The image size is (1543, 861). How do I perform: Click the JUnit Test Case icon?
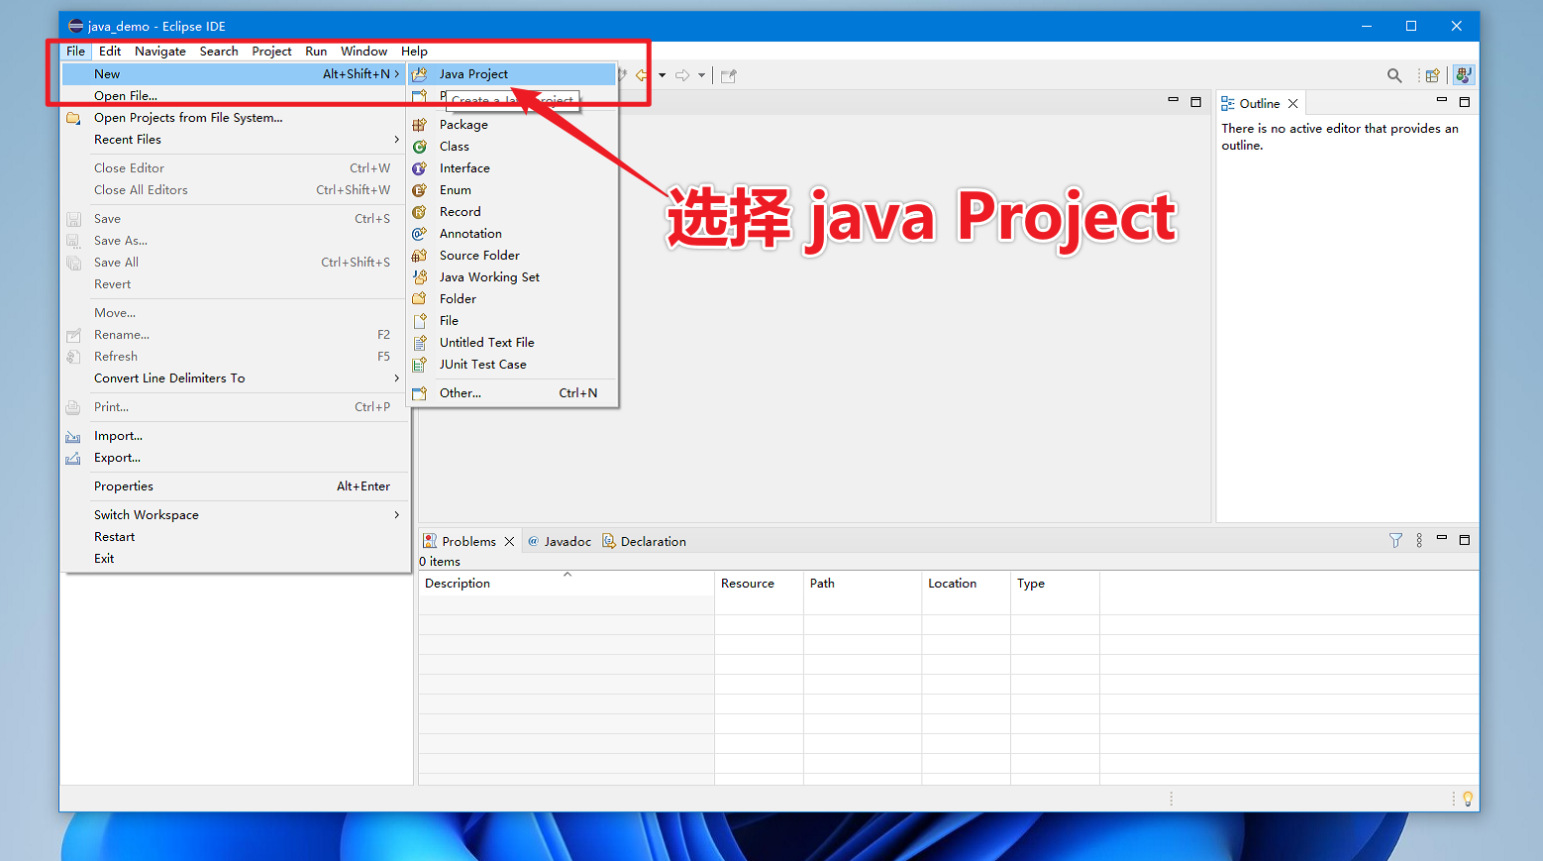[x=420, y=365]
